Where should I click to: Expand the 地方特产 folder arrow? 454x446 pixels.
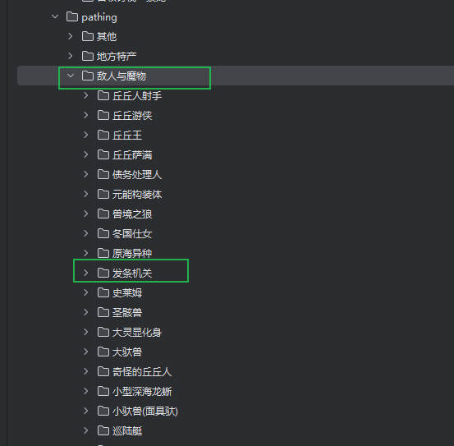(x=71, y=56)
